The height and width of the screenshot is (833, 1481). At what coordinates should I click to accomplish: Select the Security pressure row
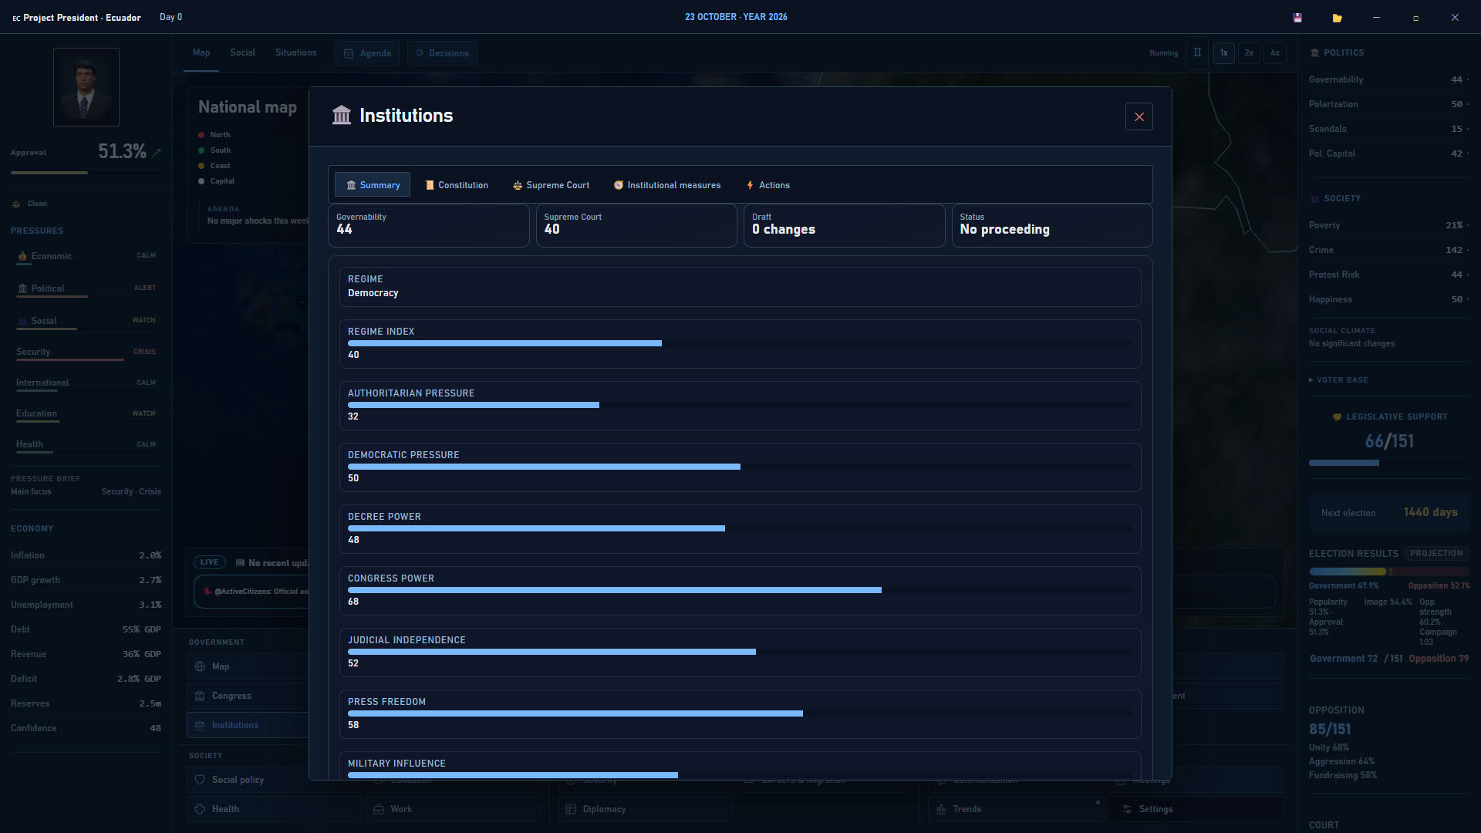pos(86,352)
